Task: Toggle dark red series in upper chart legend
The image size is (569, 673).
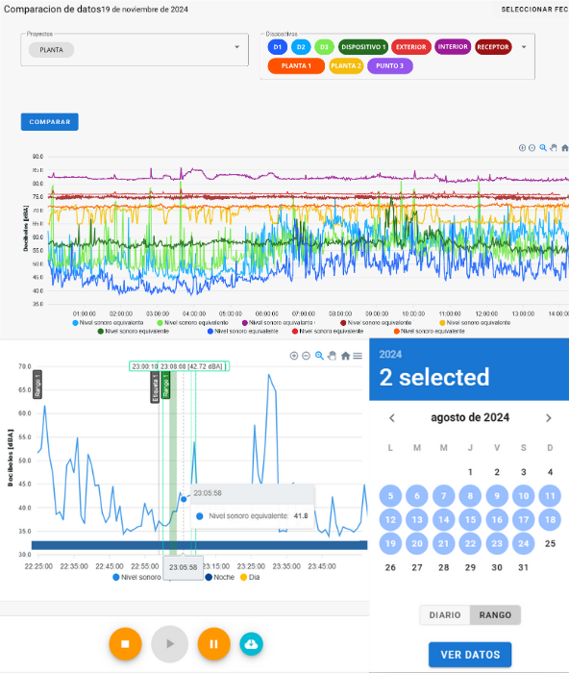Action: pos(376,323)
